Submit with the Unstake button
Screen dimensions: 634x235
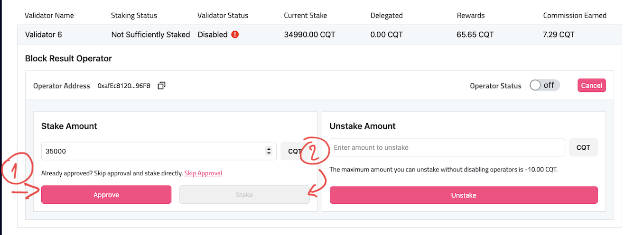coord(464,195)
